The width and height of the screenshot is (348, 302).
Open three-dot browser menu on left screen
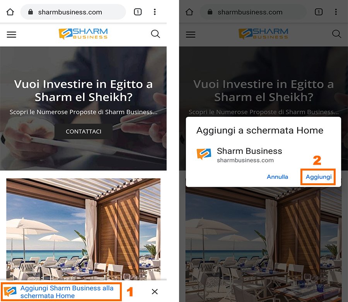tap(155, 12)
